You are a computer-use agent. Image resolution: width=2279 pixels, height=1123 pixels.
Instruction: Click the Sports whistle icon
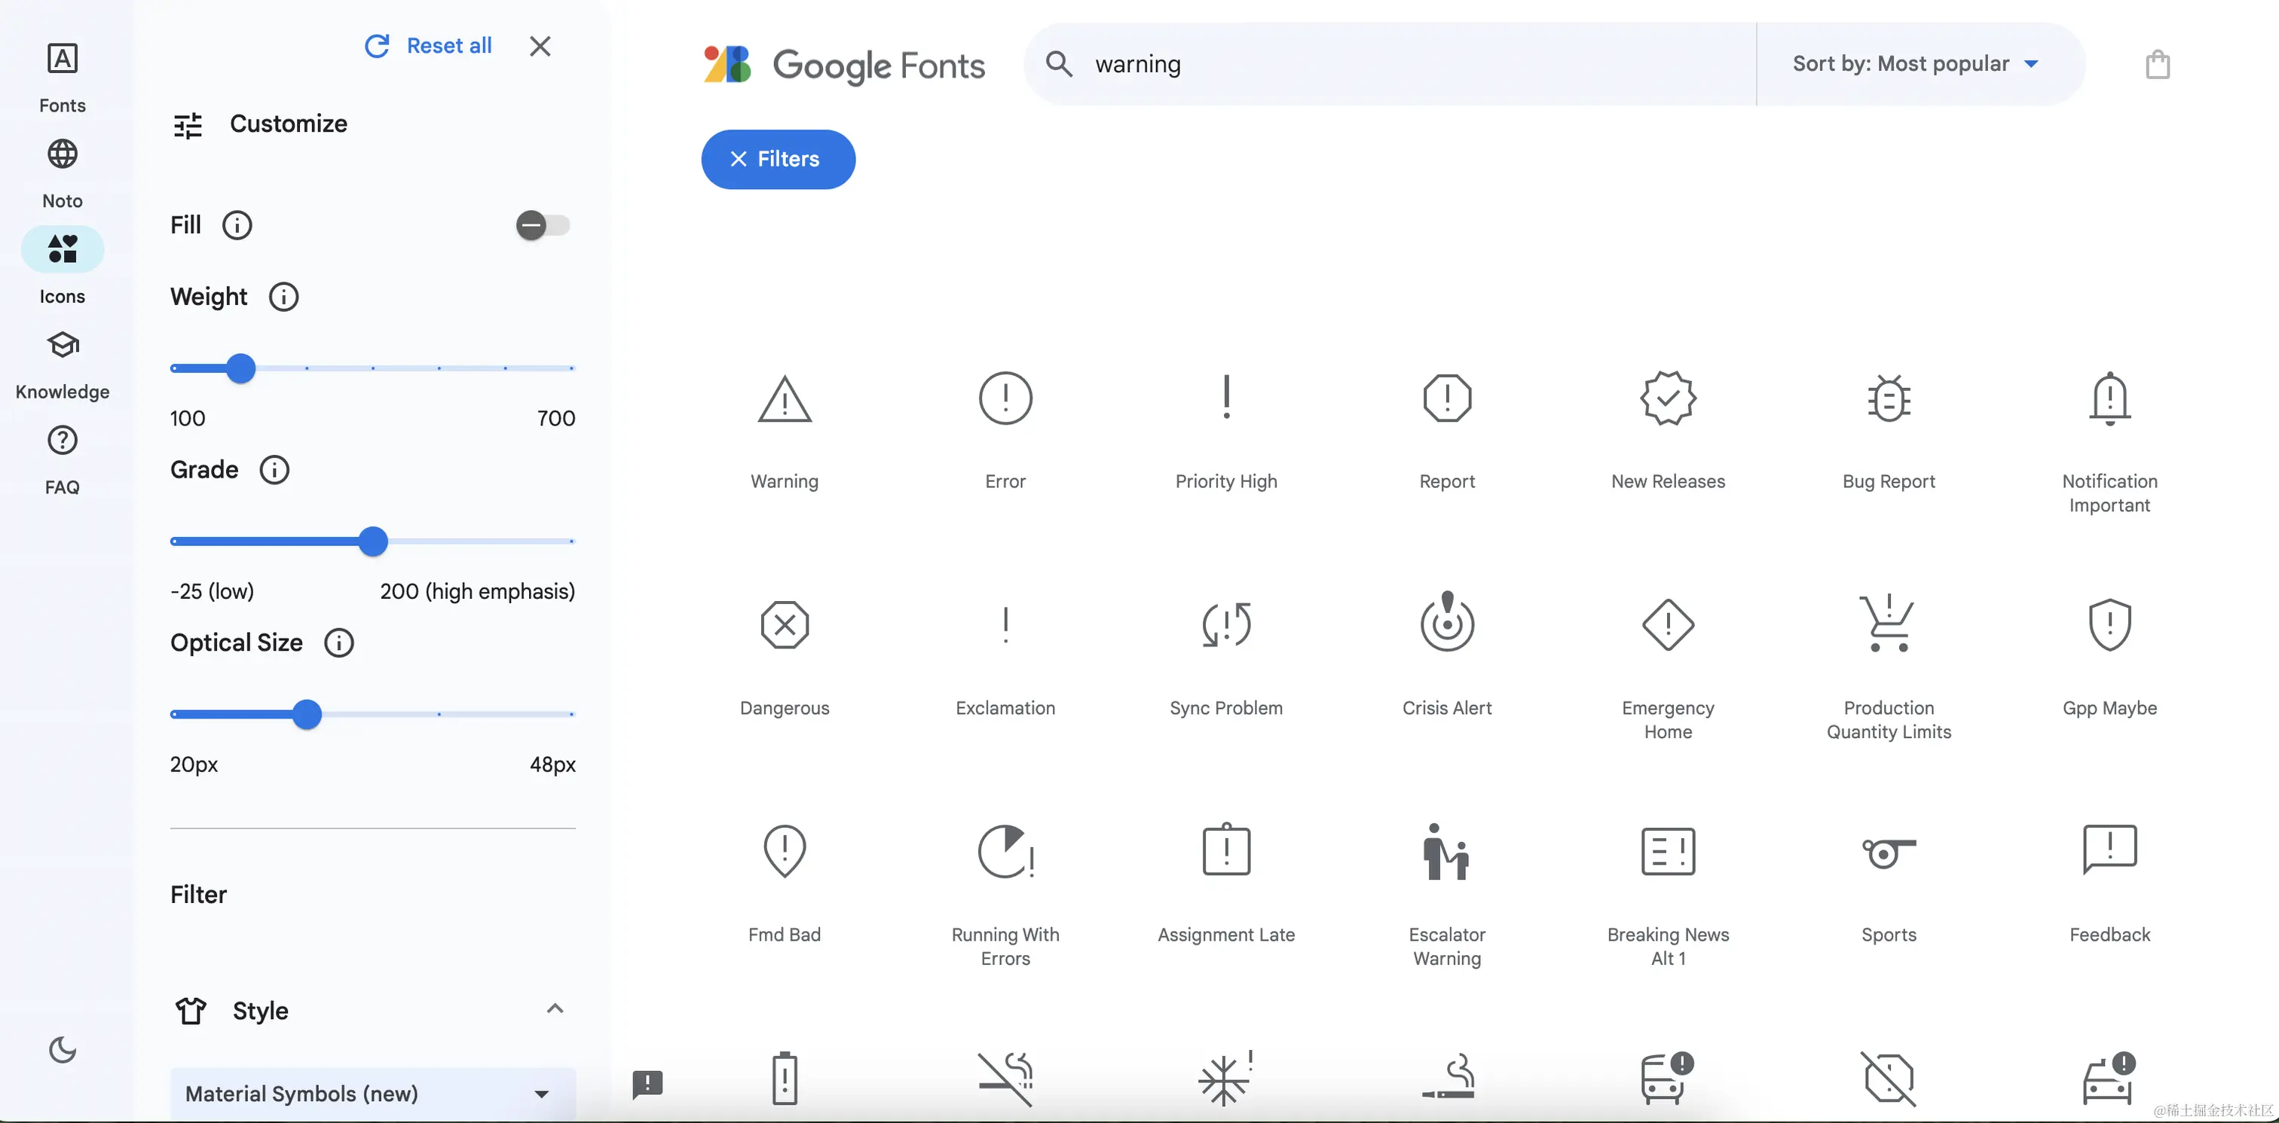(1888, 852)
